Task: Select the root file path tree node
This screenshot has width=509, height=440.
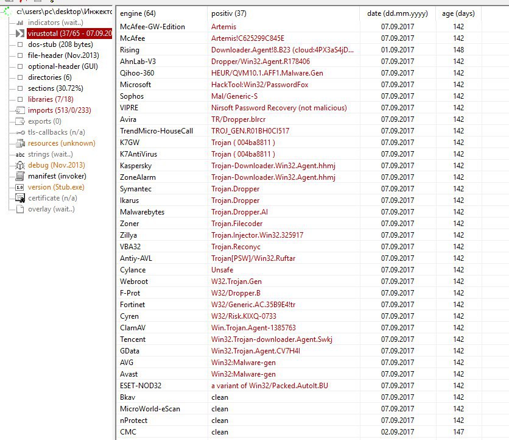Action: click(64, 12)
